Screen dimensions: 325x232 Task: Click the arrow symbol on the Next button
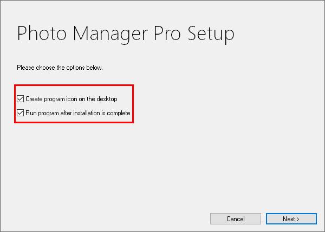point(298,219)
